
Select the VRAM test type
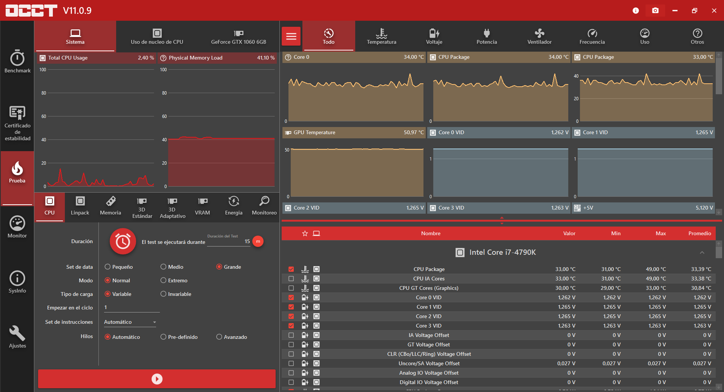(x=202, y=206)
